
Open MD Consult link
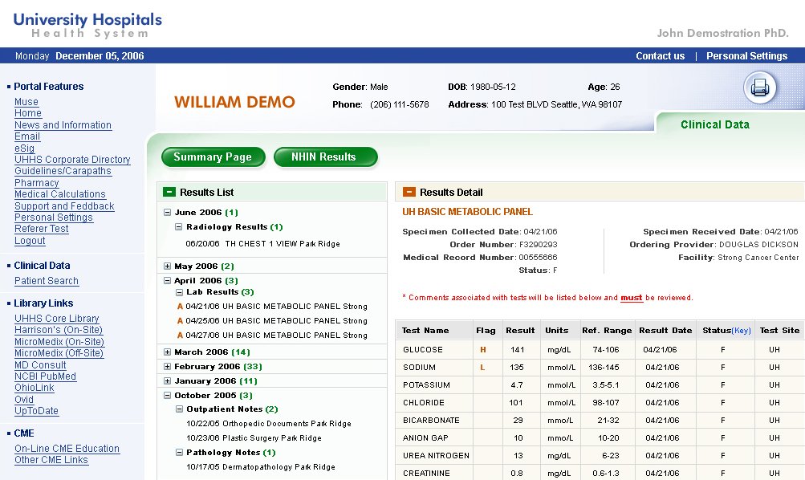point(40,365)
